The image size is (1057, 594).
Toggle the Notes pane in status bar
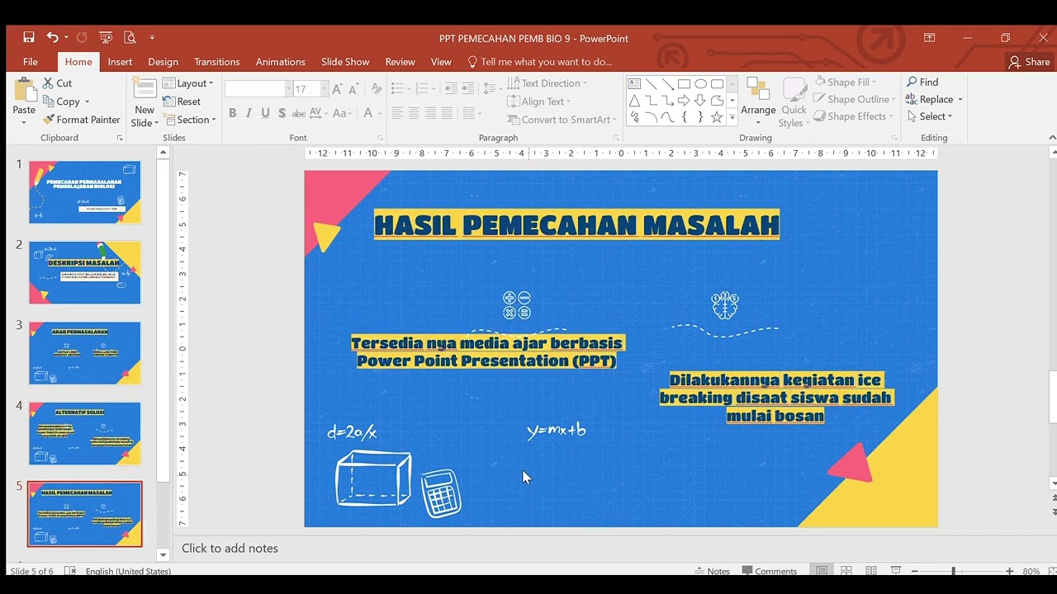point(712,571)
